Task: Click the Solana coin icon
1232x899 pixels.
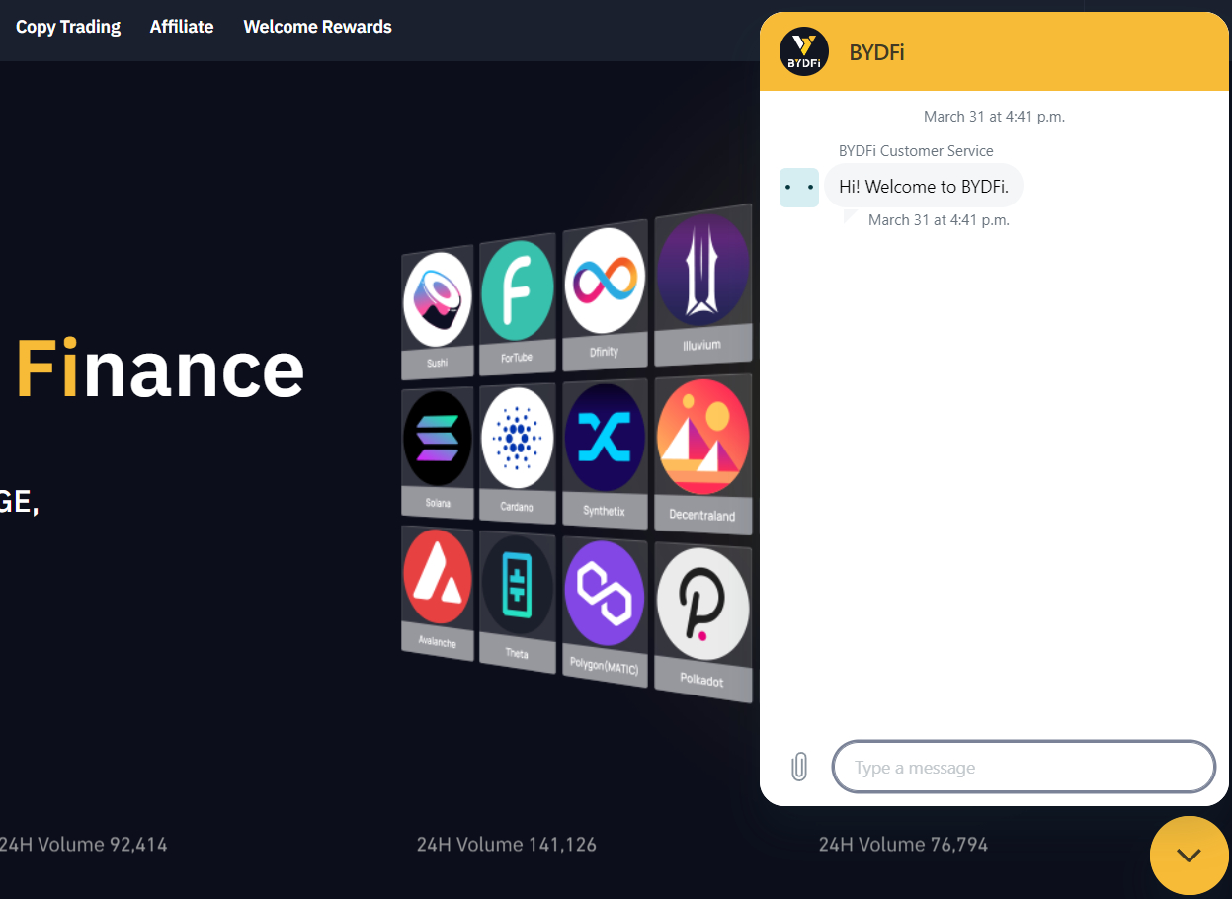Action: 437,438
